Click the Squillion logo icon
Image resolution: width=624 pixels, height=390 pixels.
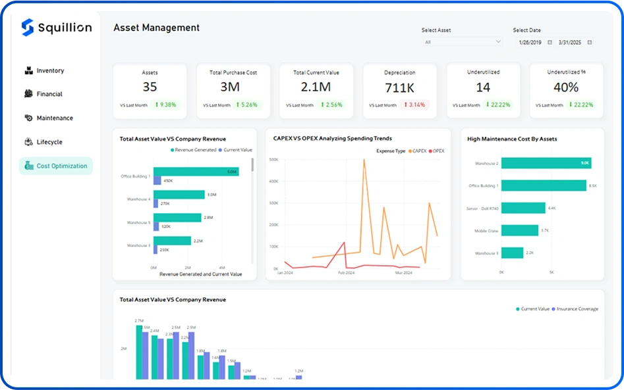pos(27,28)
